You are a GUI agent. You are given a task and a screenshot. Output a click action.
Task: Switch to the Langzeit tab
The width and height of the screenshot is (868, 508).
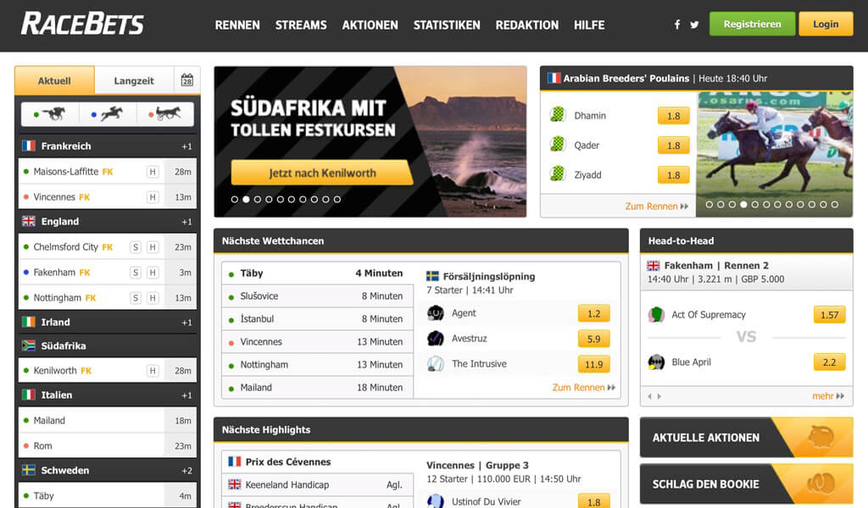pos(134,80)
